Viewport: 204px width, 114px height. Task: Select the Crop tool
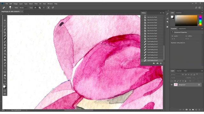coord(5,33)
